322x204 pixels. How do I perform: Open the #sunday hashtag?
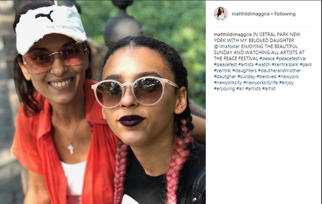pyautogui.click(x=246, y=76)
